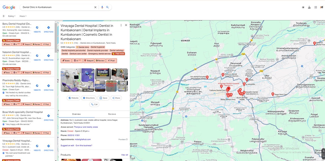This screenshot has width=325, height=161.
Task: Start voice search with the microphone icon
Action: [x=102, y=7]
